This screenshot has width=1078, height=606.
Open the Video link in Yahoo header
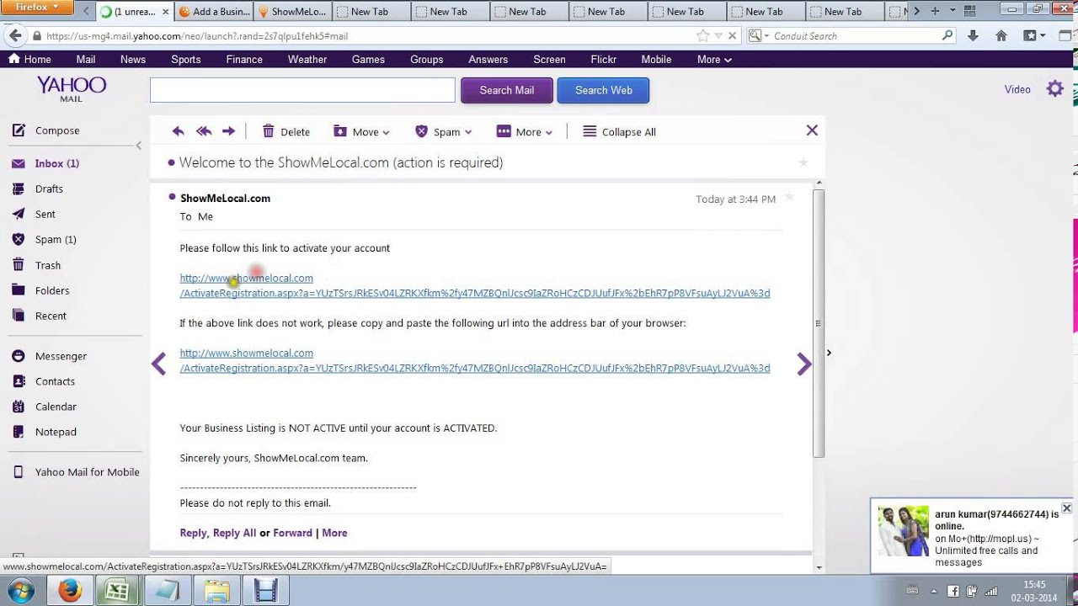(x=1017, y=89)
